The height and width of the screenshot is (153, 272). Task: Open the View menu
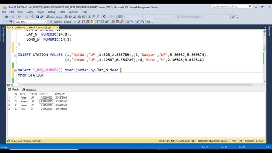click(x=20, y=12)
